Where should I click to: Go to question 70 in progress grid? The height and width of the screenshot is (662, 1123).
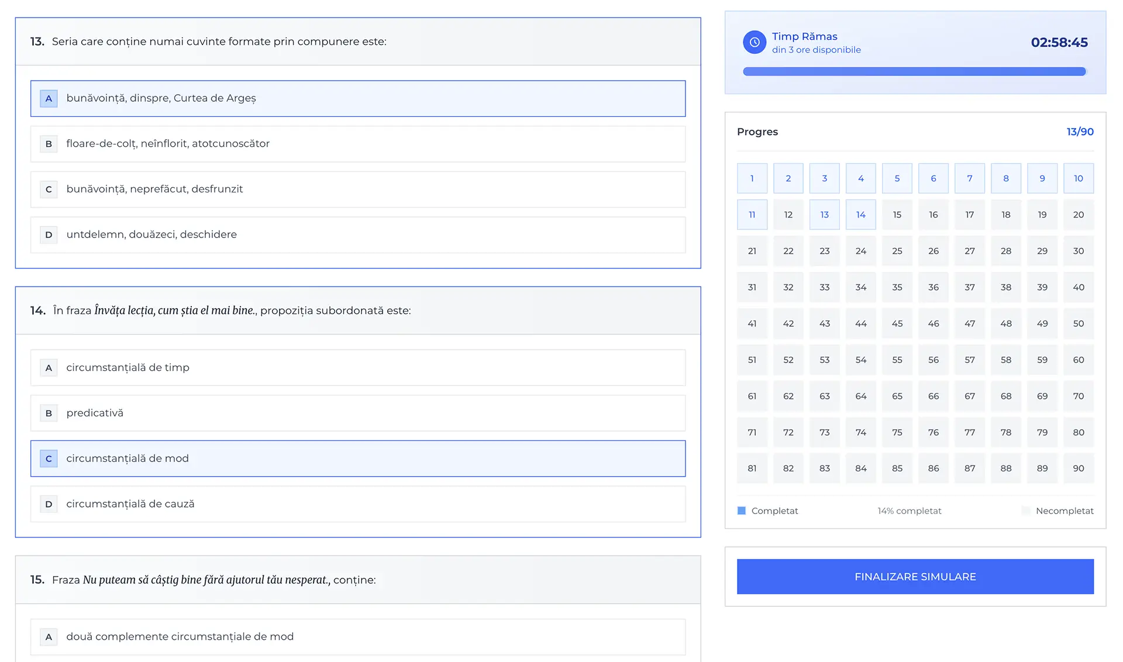point(1079,396)
